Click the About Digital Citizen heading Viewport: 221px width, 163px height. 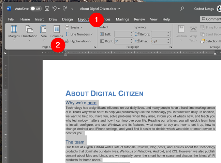[x=104, y=94]
